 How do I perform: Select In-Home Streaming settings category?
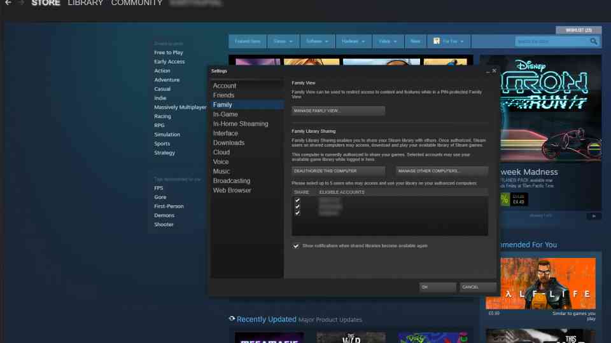coord(247,124)
